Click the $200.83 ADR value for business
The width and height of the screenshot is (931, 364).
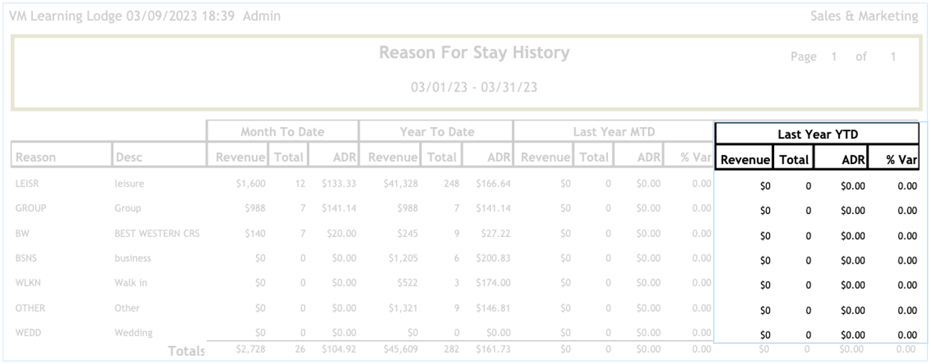(493, 258)
